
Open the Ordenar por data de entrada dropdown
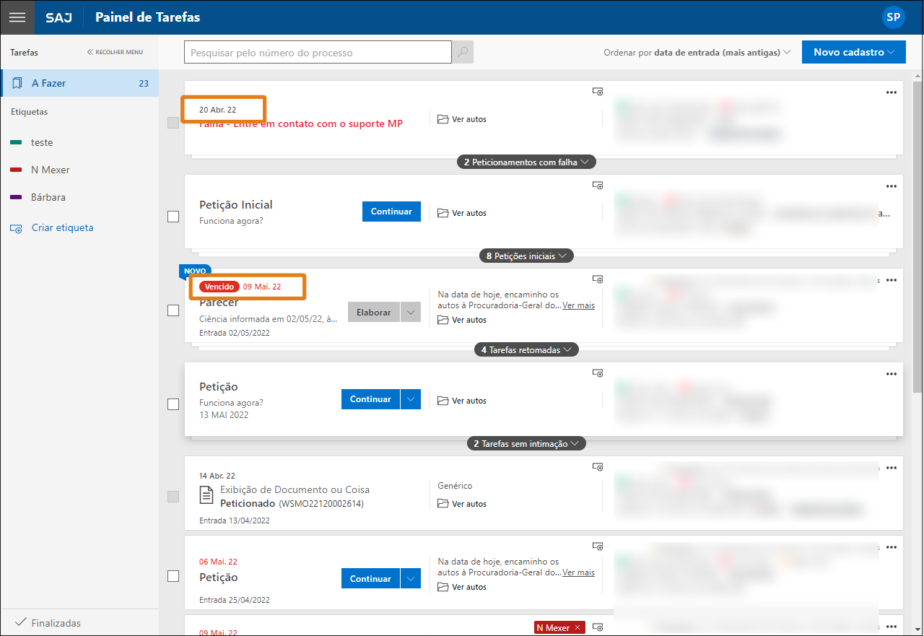click(697, 52)
